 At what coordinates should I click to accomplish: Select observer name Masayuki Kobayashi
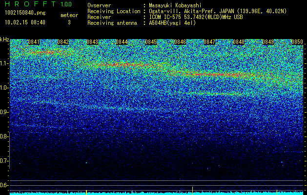(x=175, y=5)
